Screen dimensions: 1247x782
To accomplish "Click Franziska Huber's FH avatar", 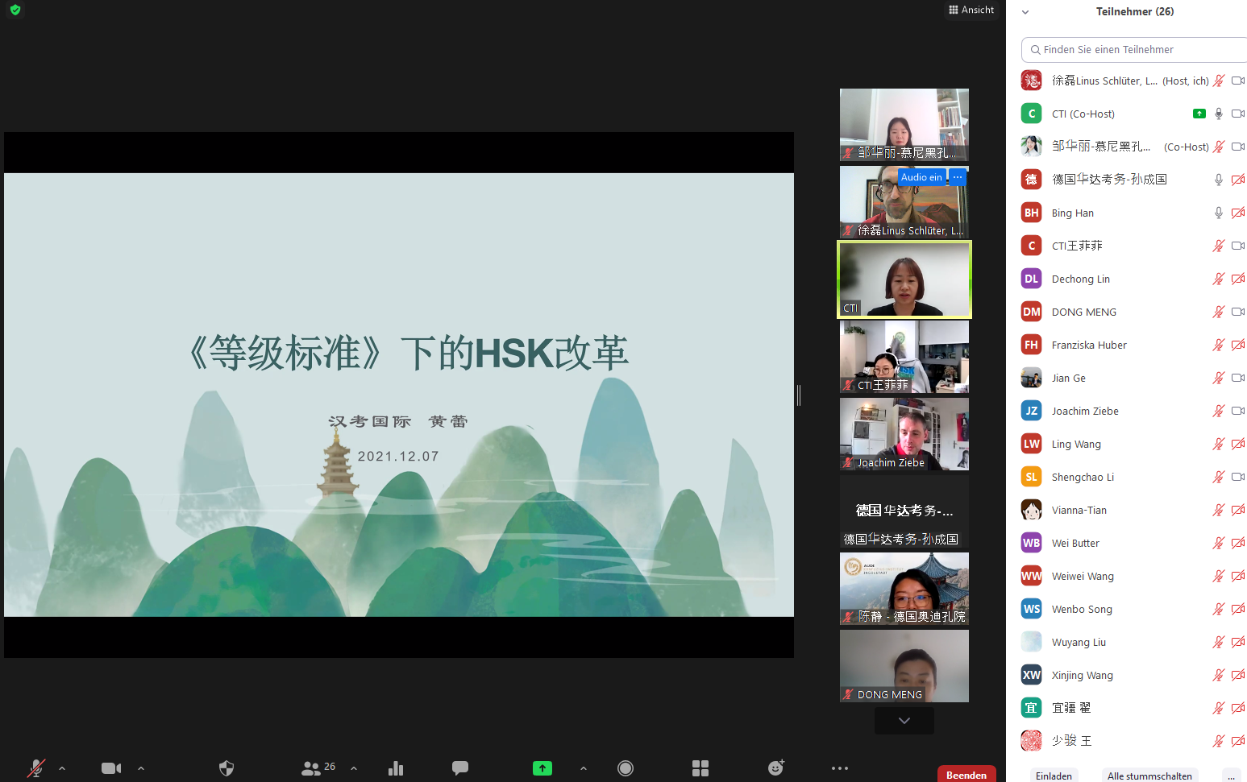I will (1031, 345).
